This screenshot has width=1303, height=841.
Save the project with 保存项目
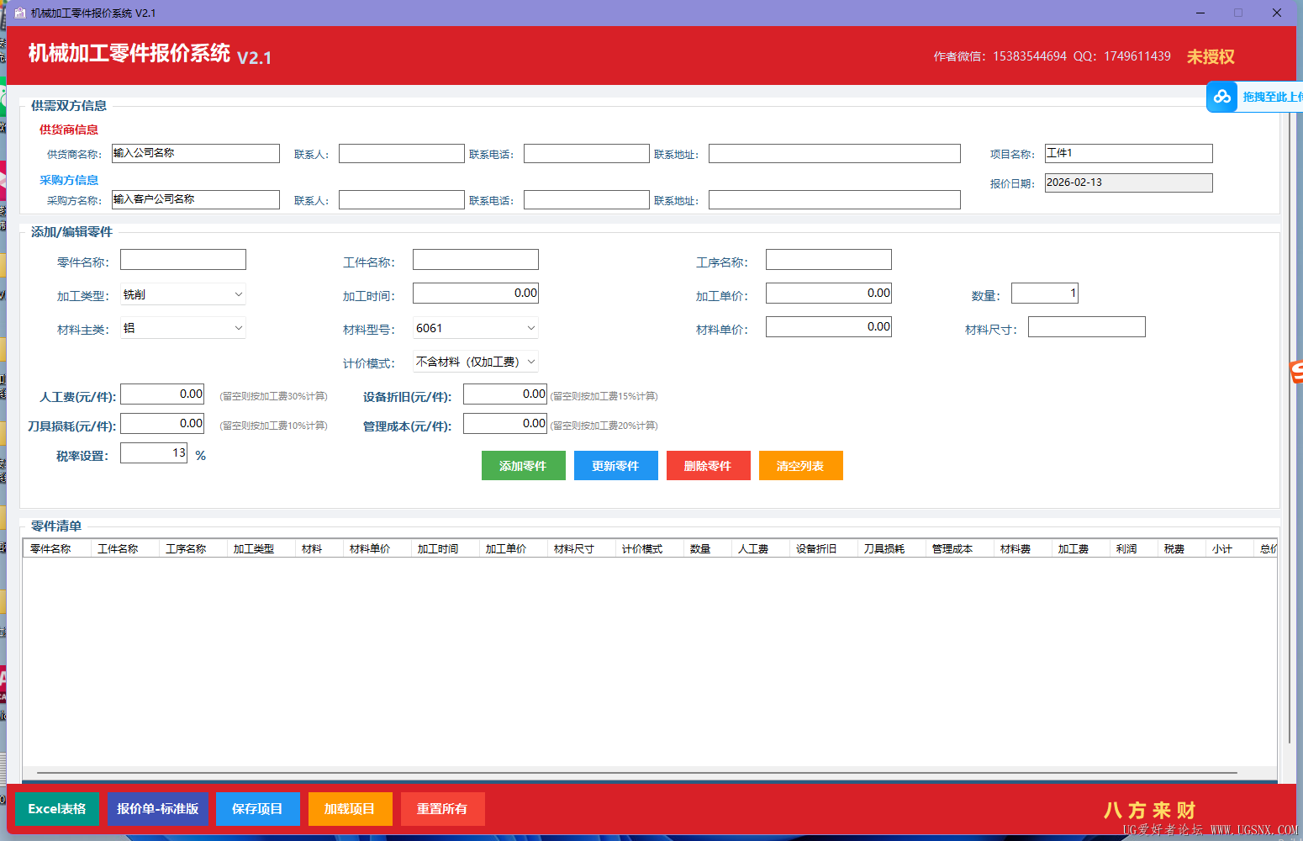[x=257, y=809]
